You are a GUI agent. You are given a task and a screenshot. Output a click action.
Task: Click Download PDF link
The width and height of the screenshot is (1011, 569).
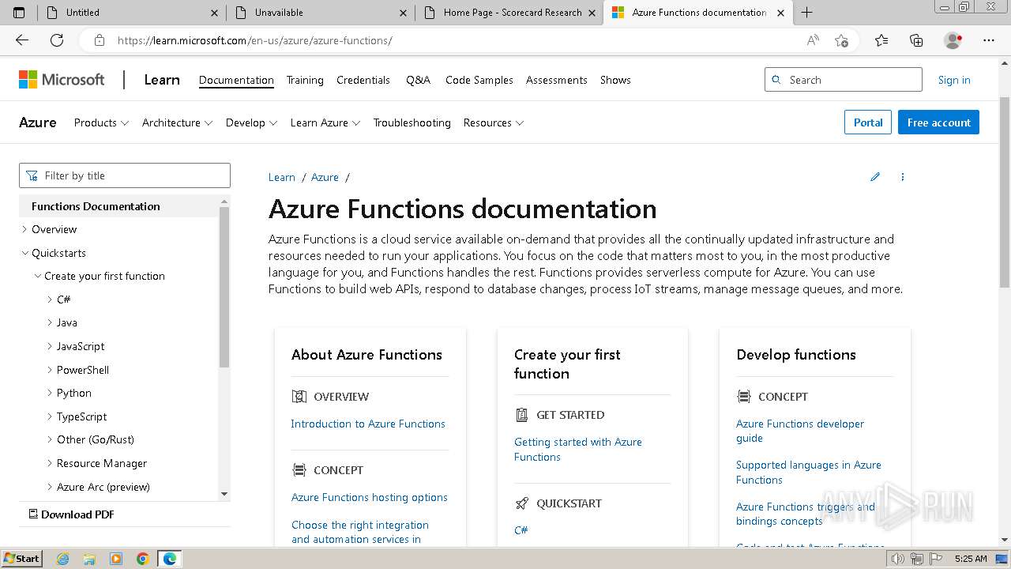point(71,514)
